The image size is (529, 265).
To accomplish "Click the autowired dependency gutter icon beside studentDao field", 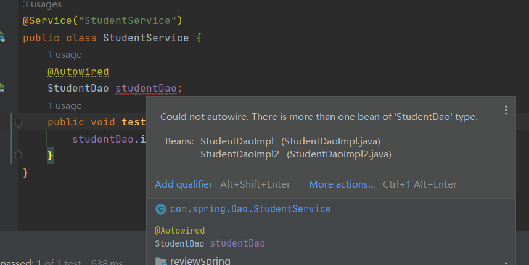I will [x=2, y=88].
